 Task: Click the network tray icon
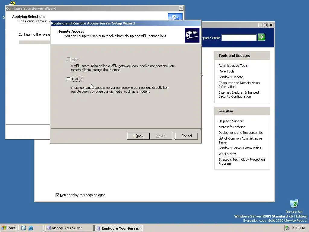click(x=288, y=228)
